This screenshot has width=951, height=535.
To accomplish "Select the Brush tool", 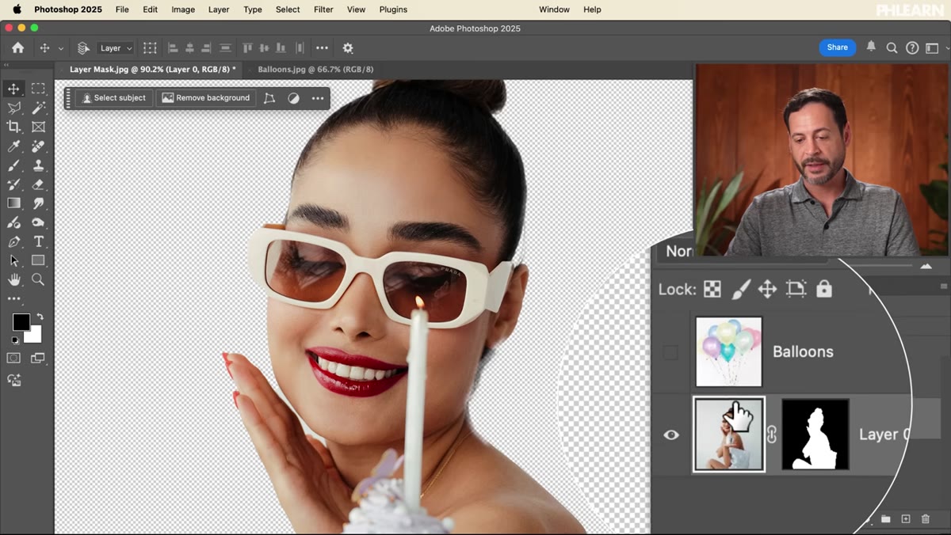I will 13,165.
